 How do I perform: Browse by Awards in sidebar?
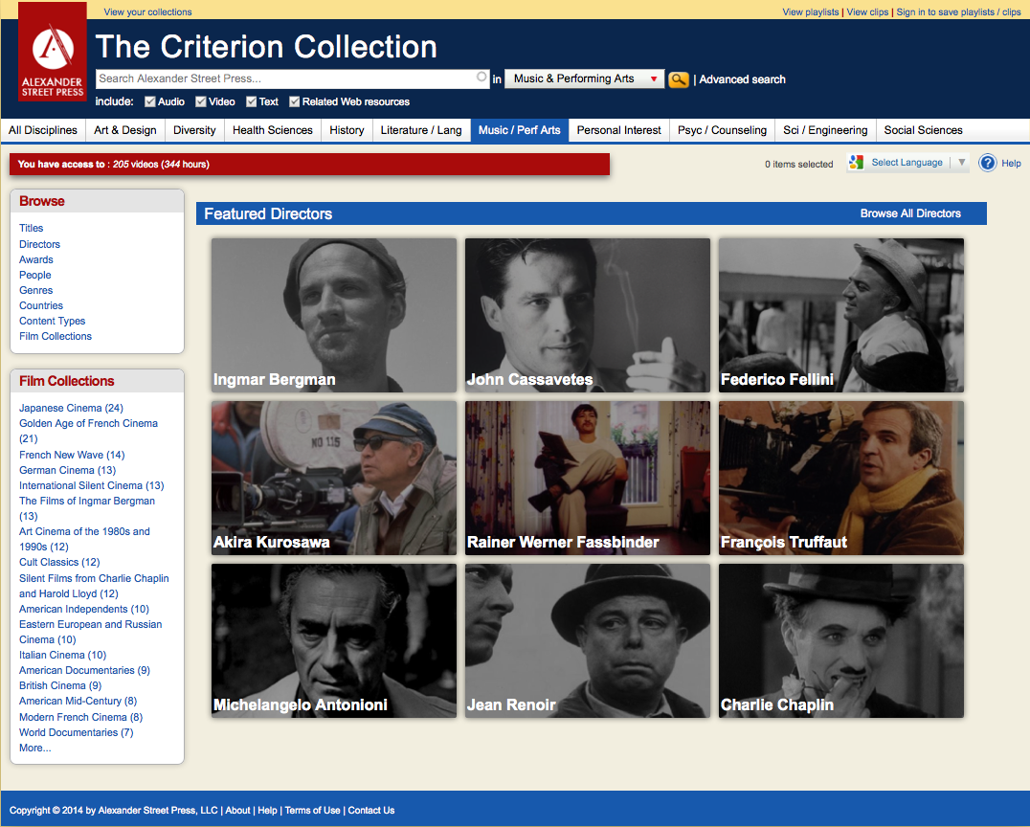(x=36, y=259)
